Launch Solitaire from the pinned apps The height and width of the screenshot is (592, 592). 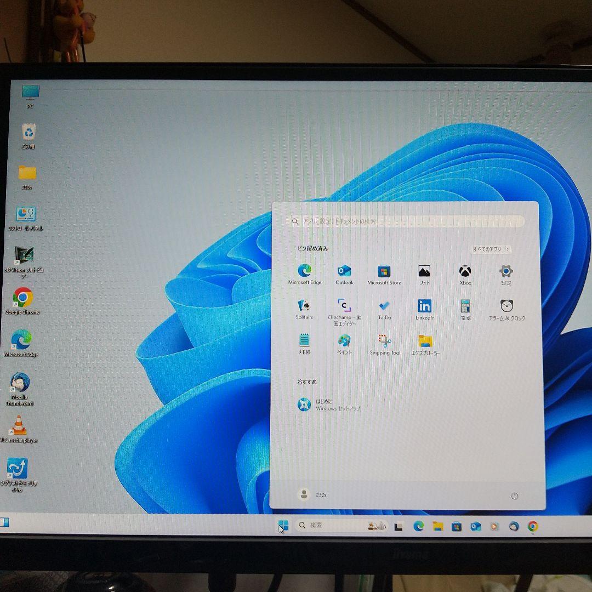304,306
